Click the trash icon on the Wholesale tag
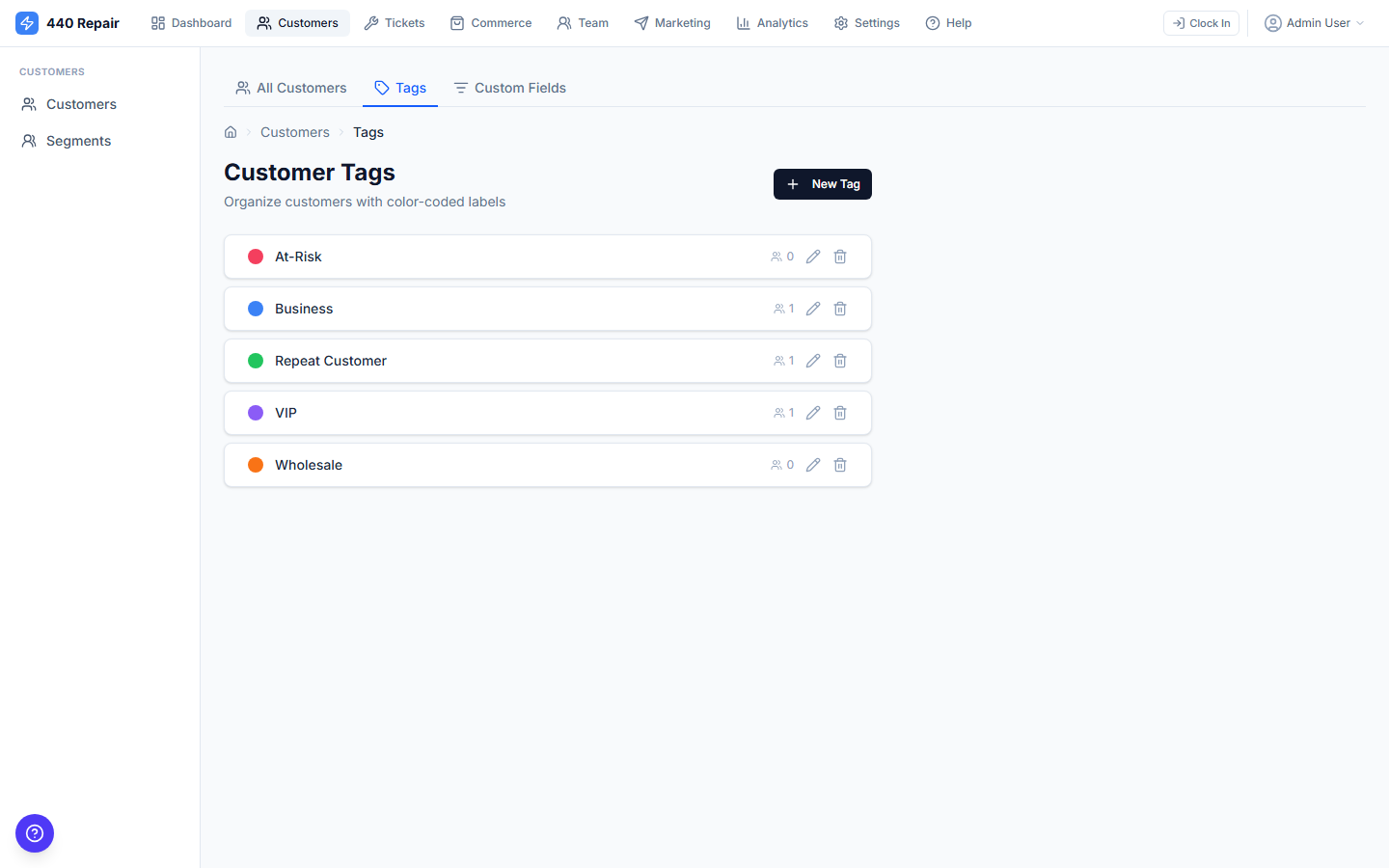 [840, 464]
